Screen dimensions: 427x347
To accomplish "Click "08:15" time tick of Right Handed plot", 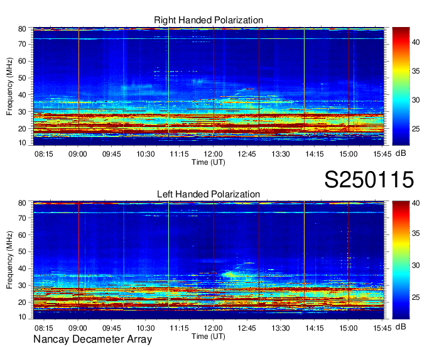I will click(x=43, y=154).
